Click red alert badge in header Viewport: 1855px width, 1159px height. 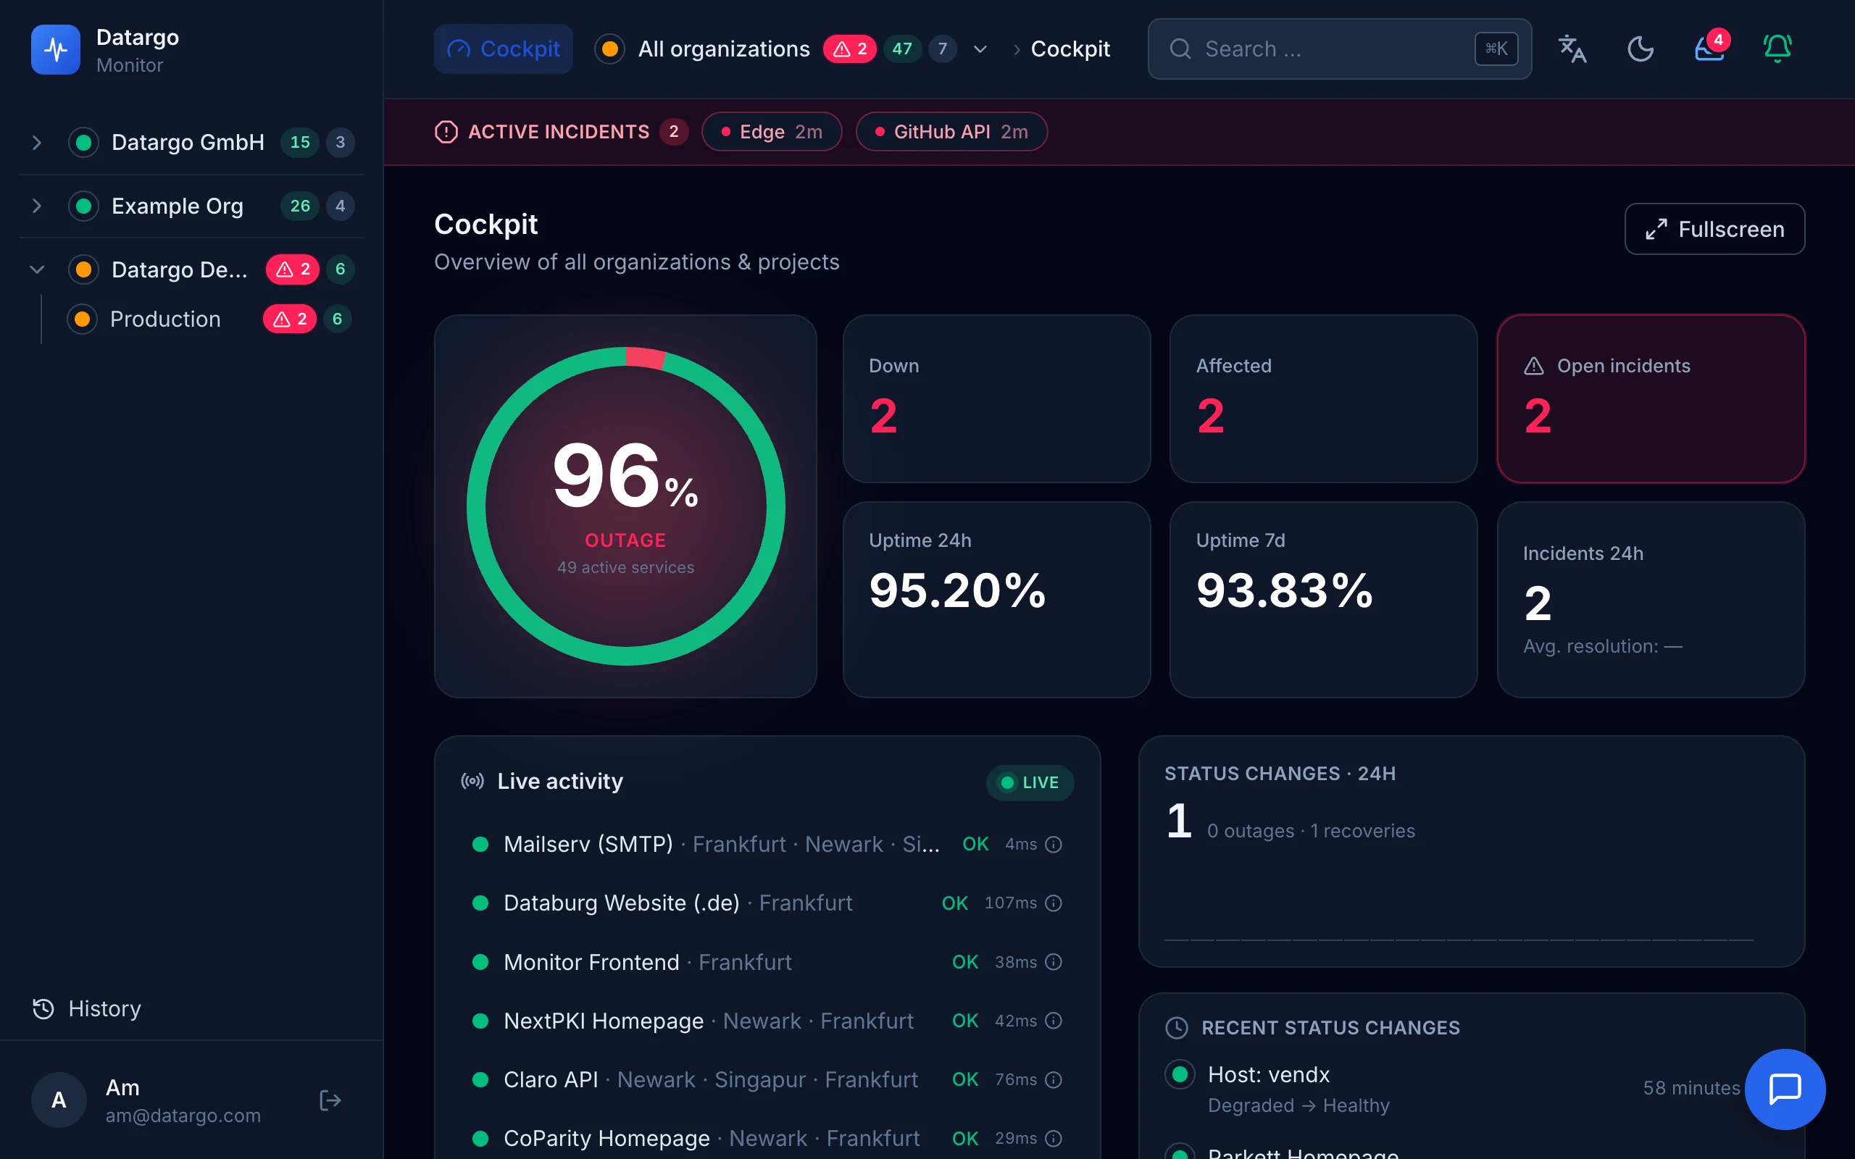849,49
